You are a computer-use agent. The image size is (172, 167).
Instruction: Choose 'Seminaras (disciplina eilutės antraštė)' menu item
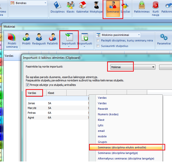pyautogui.click(x=122, y=147)
